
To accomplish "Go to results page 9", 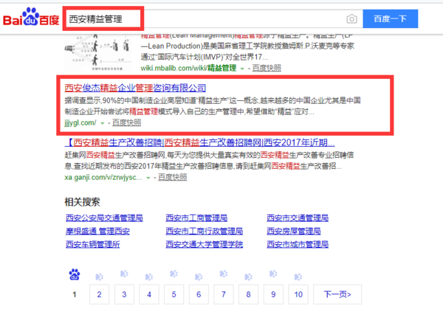I will point(273,294).
